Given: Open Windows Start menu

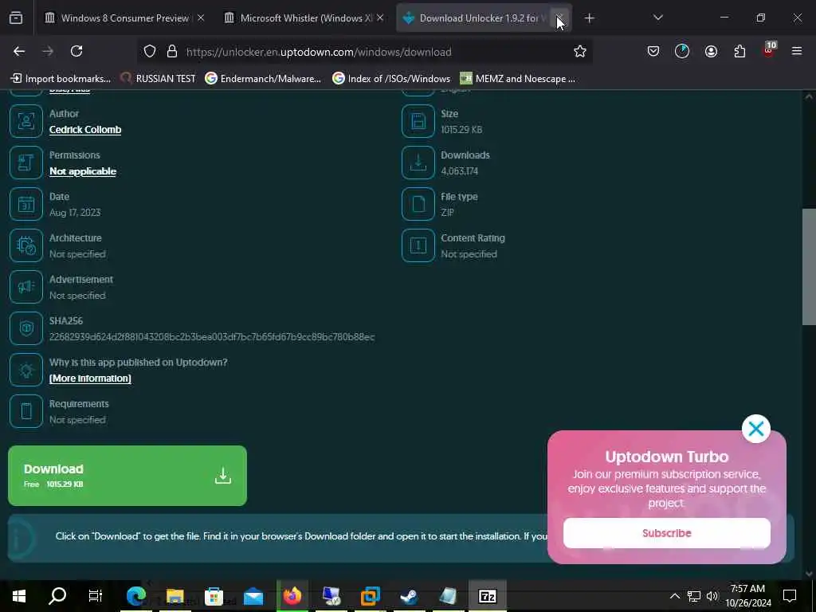Looking at the screenshot, I should point(19,596).
